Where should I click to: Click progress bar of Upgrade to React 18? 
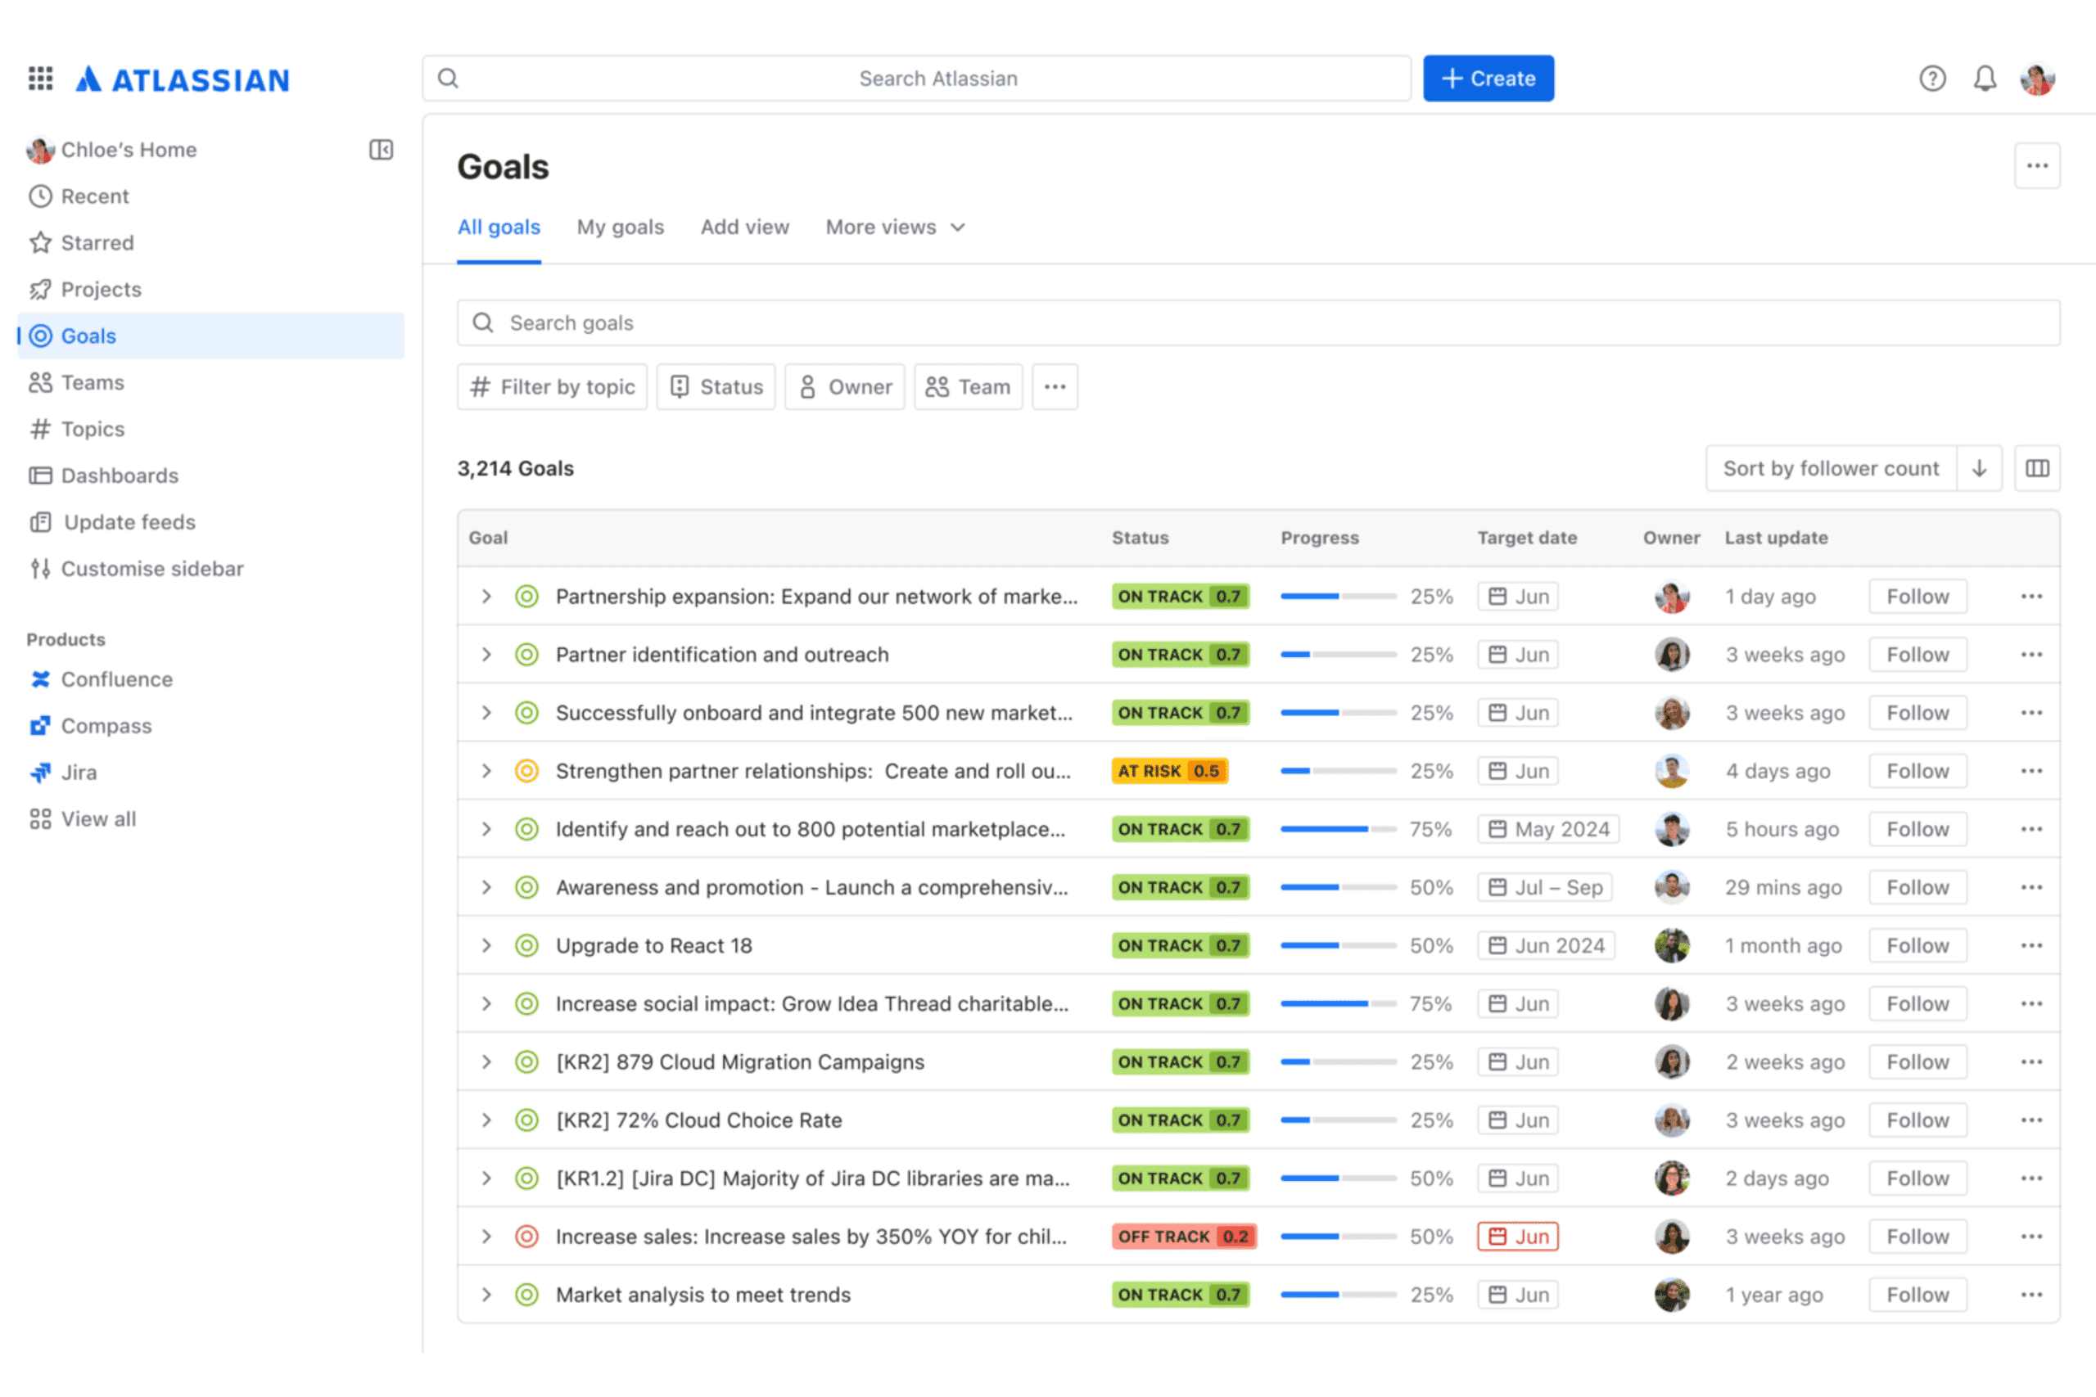coord(1339,945)
